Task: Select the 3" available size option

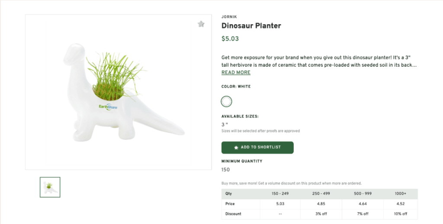Action: tap(225, 125)
